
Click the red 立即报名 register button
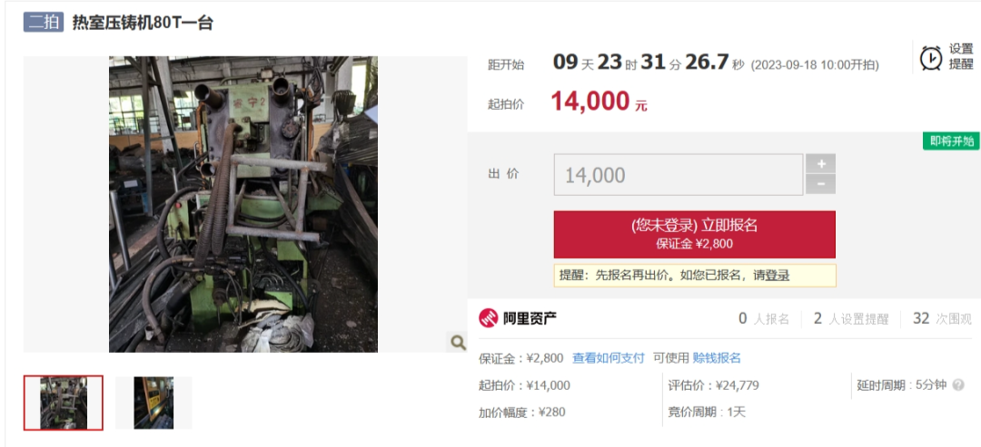tap(695, 234)
